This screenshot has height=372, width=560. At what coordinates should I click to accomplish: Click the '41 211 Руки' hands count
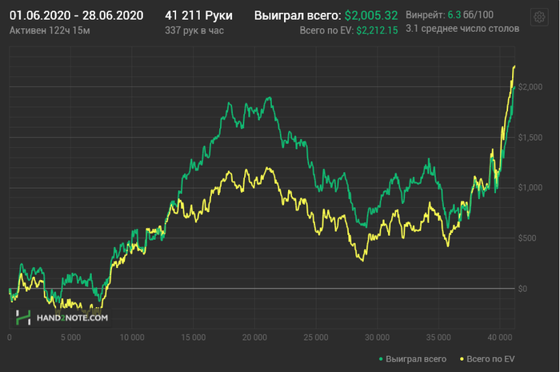pyautogui.click(x=198, y=15)
